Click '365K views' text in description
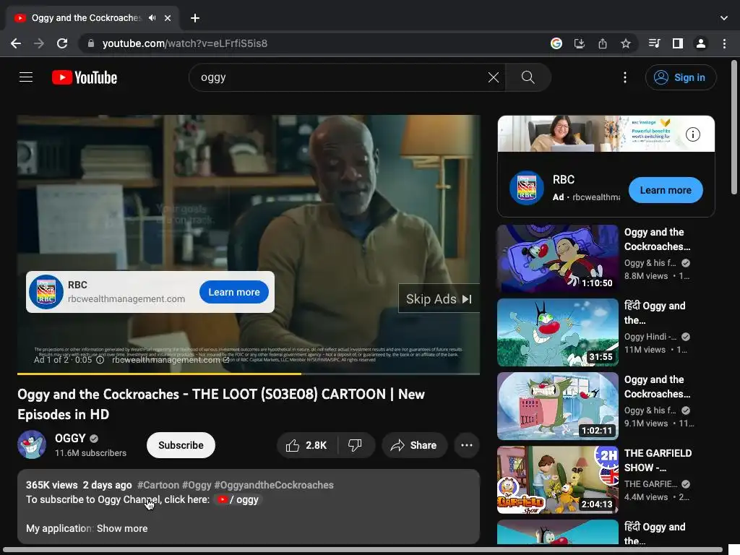Screen dimensions: 740x555 tap(52, 485)
